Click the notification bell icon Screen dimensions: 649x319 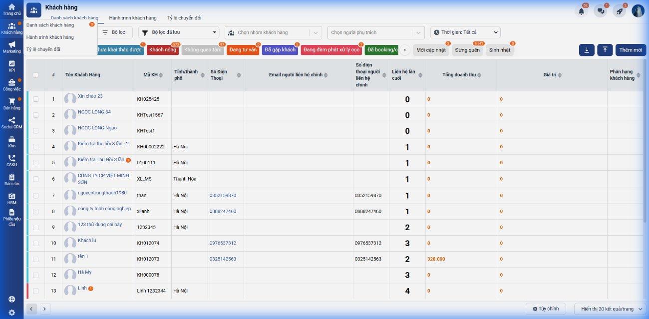coord(581,11)
